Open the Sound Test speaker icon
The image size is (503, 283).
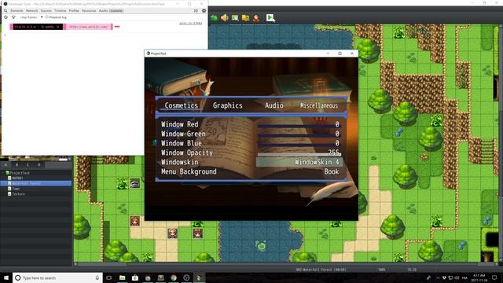click(225, 18)
